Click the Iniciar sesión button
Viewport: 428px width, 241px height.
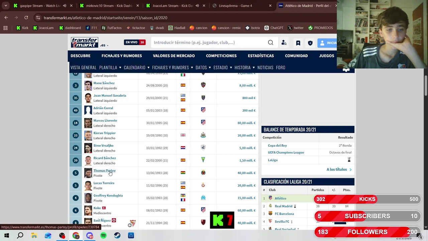click(327, 43)
